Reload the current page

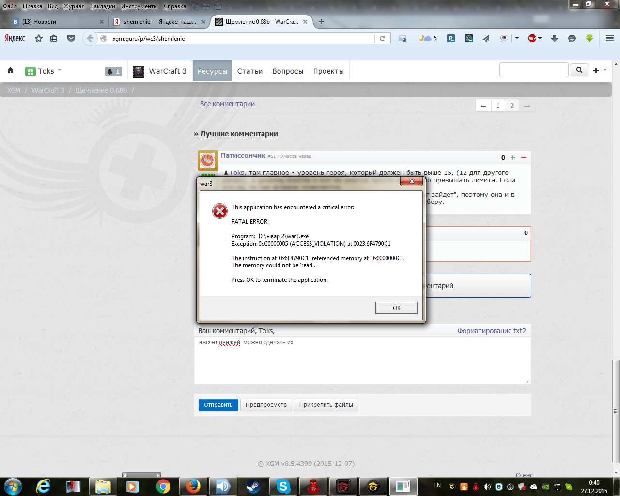click(x=382, y=38)
